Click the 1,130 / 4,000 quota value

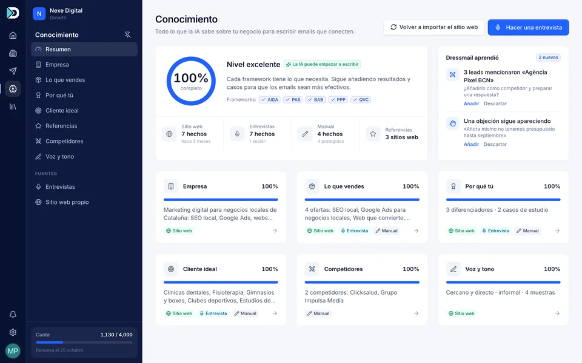(x=116, y=335)
